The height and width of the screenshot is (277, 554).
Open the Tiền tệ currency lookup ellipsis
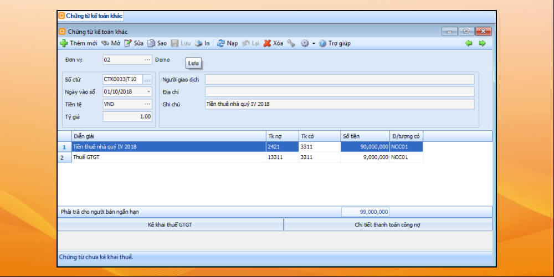click(x=147, y=104)
